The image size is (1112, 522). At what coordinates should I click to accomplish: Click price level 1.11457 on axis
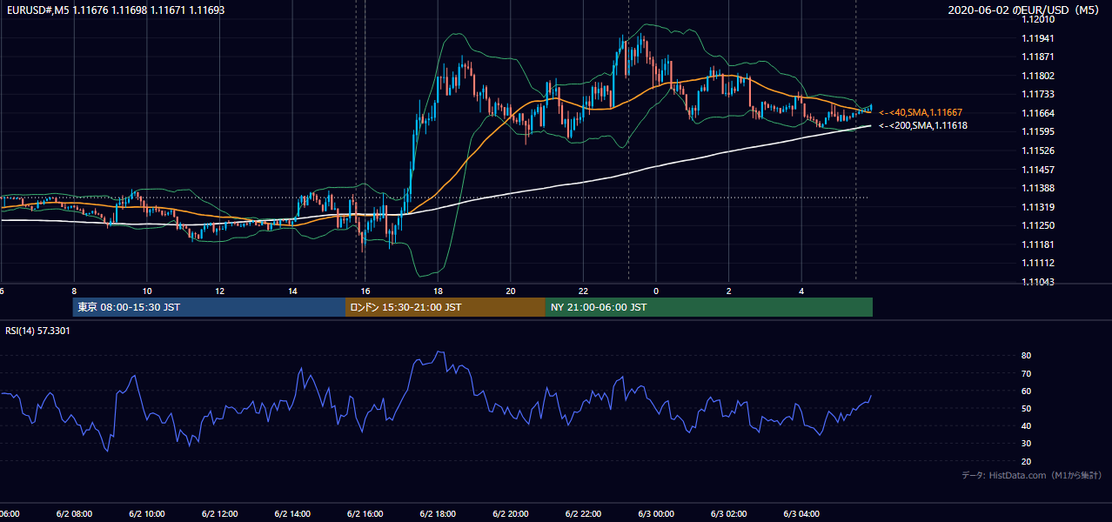[x=1039, y=170]
